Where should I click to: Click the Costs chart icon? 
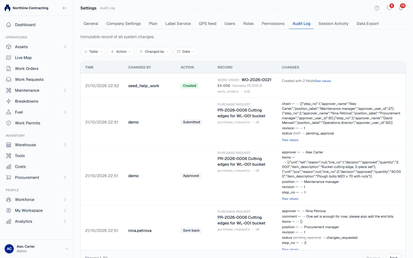(x=9, y=167)
